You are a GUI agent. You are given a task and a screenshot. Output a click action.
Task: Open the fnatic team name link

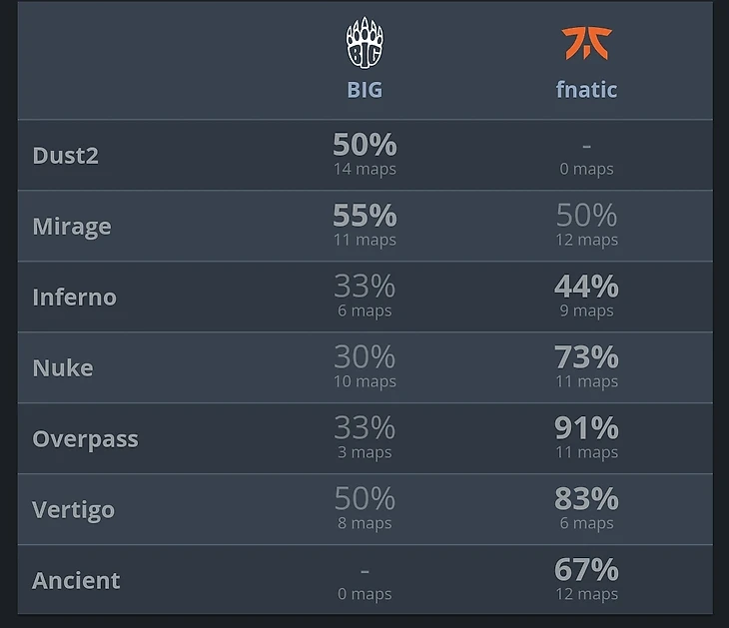(x=587, y=90)
